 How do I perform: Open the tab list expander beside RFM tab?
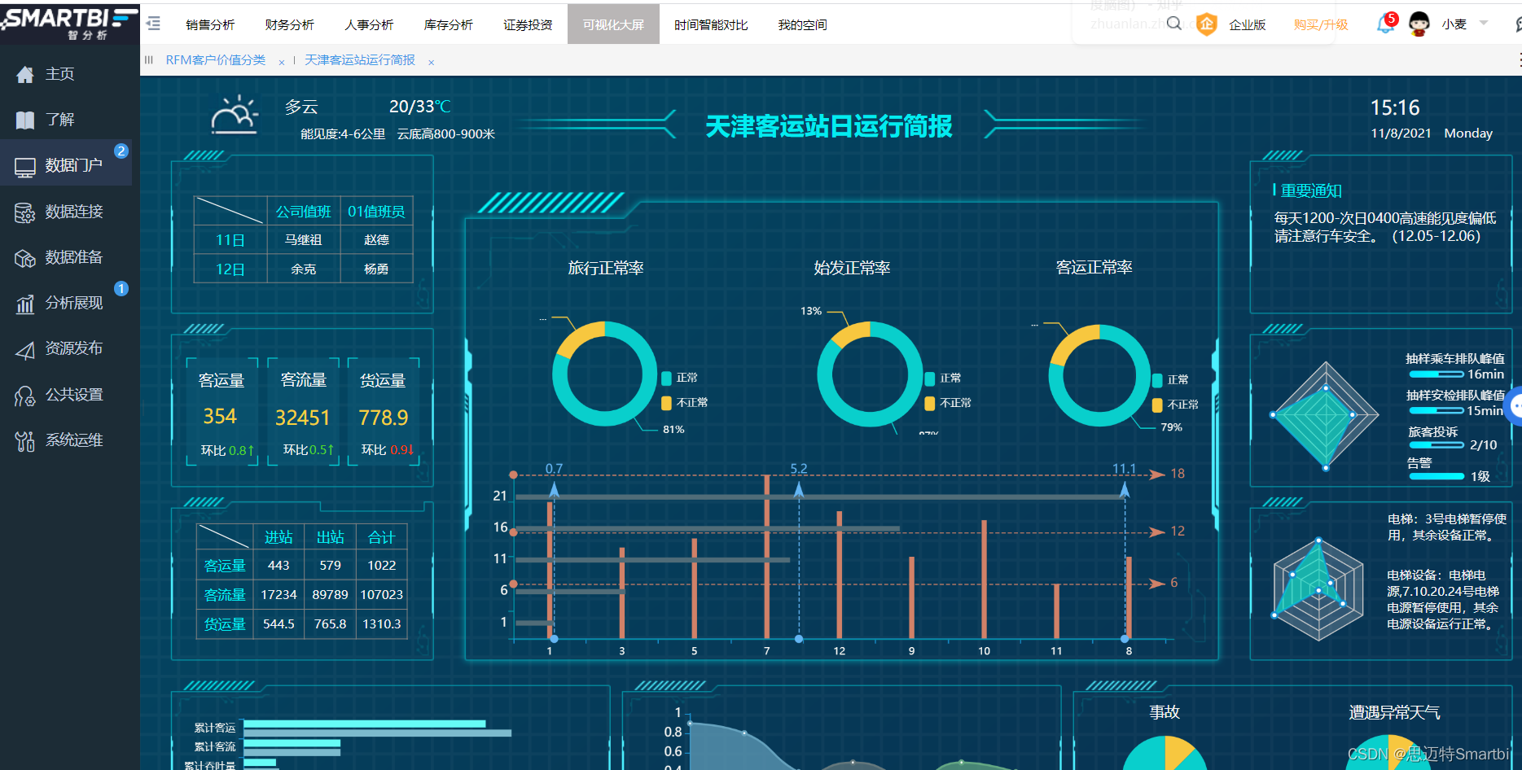tap(149, 59)
